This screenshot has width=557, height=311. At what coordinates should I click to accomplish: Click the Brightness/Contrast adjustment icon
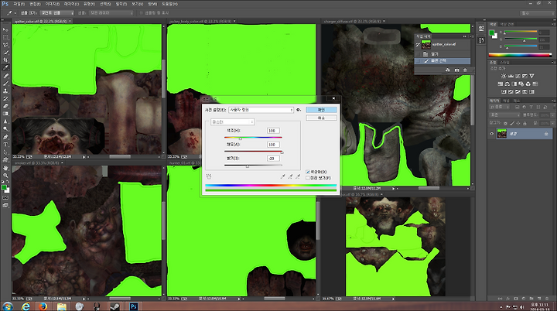click(504, 76)
